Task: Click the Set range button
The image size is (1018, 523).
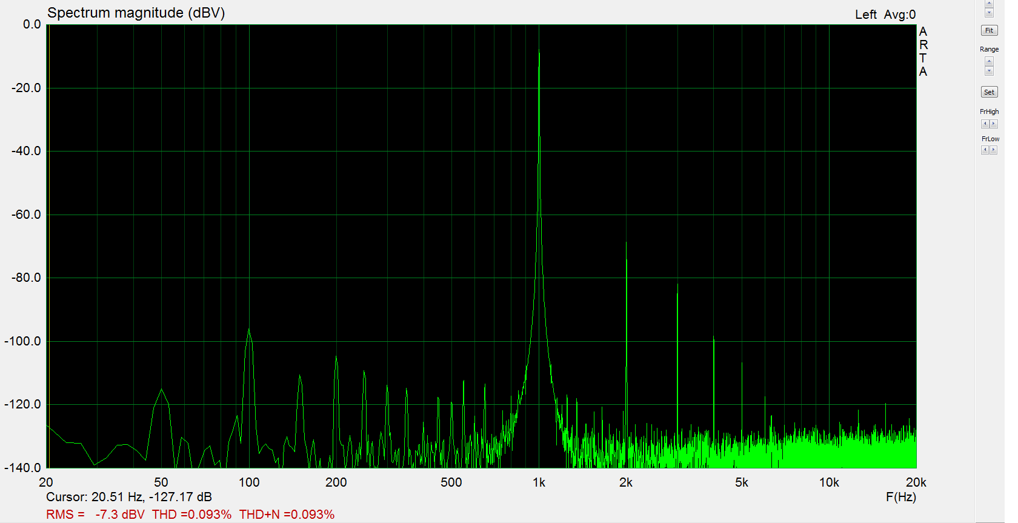Action: (989, 92)
